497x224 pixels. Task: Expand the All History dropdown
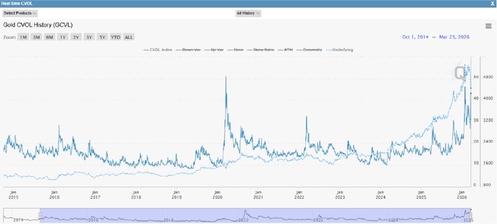click(248, 13)
